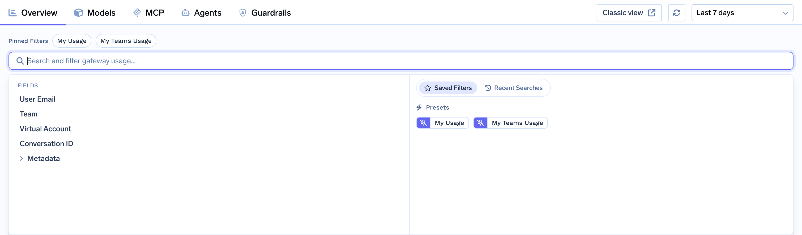Viewport: 802px width, 235px height.
Task: Apply pinned filter My Usage
Action: (x=72, y=41)
